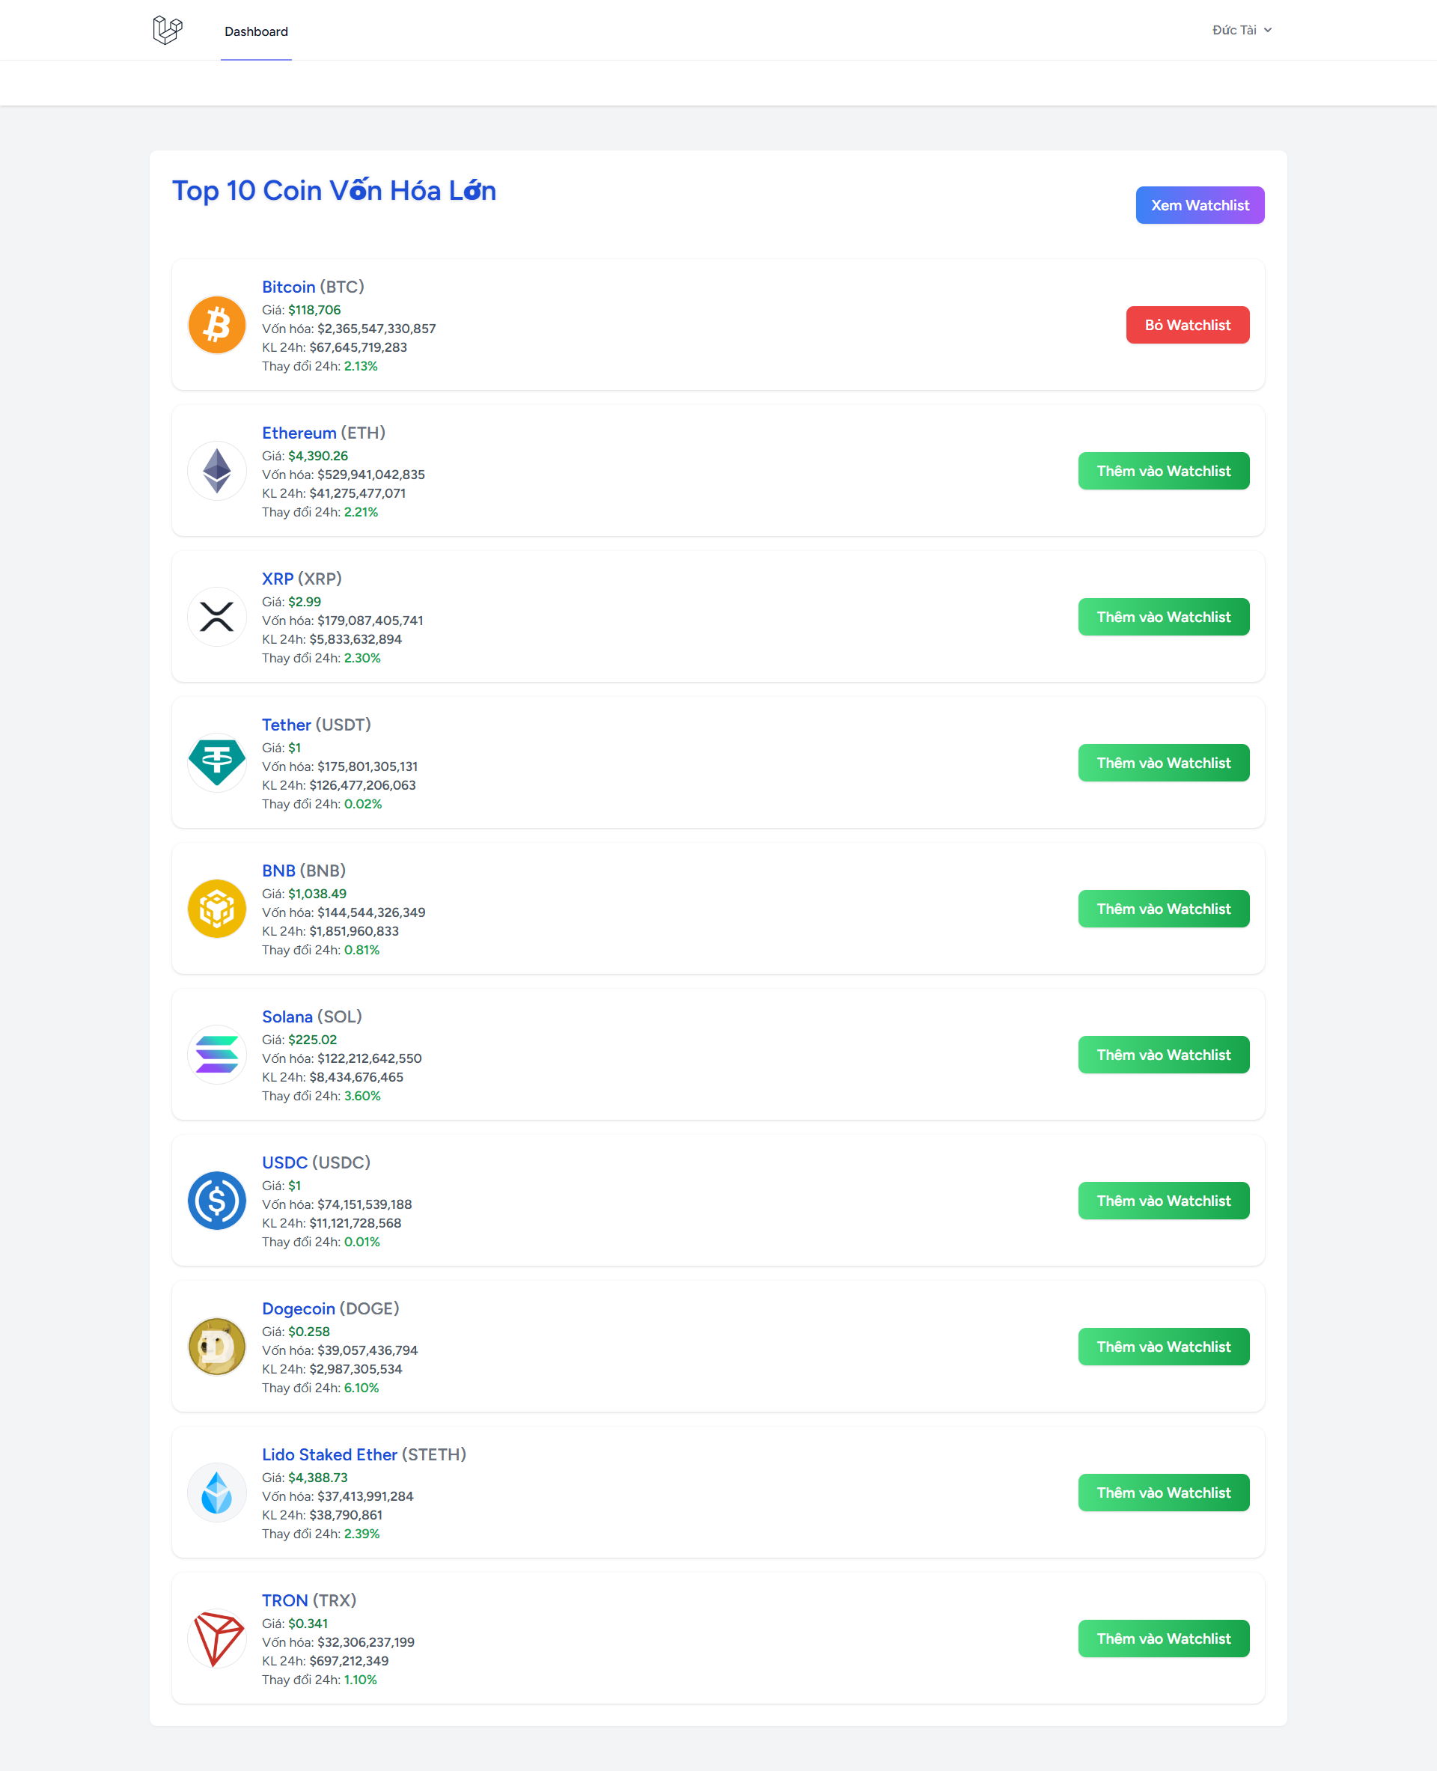The height and width of the screenshot is (1771, 1437).
Task: Click the Ethereum diamond logo
Action: (x=217, y=471)
